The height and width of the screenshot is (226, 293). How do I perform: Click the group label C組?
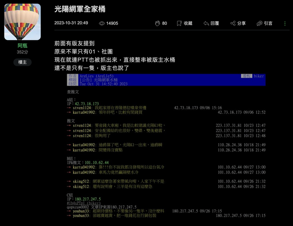70,195
